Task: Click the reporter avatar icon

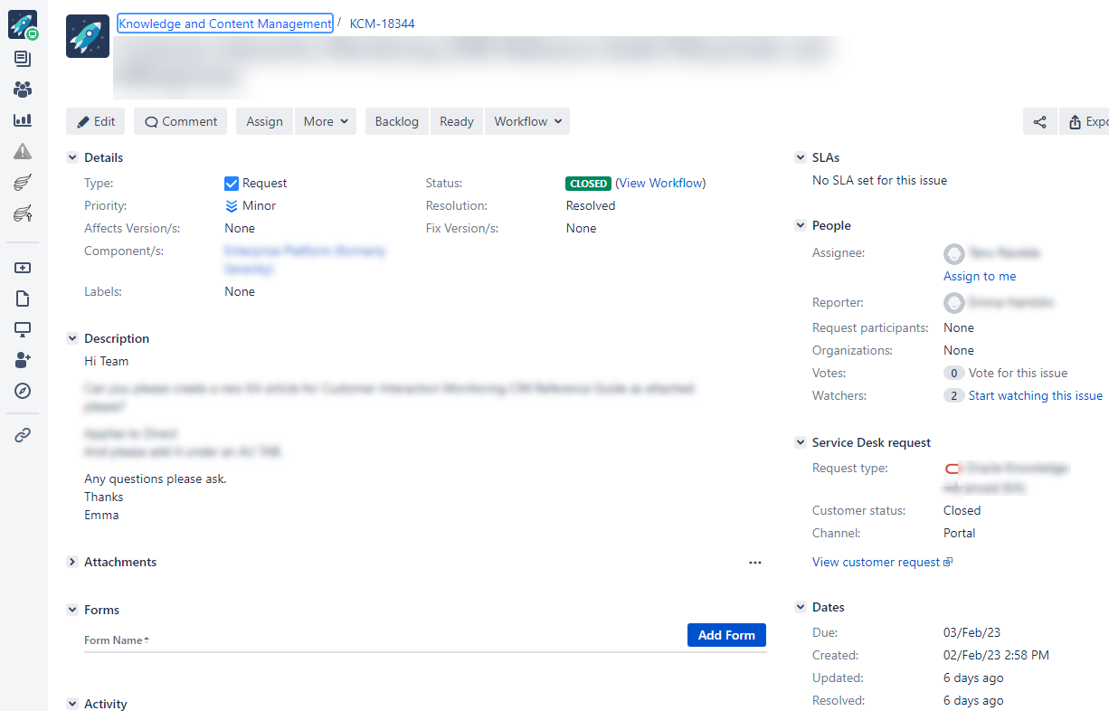Action: [x=953, y=303]
